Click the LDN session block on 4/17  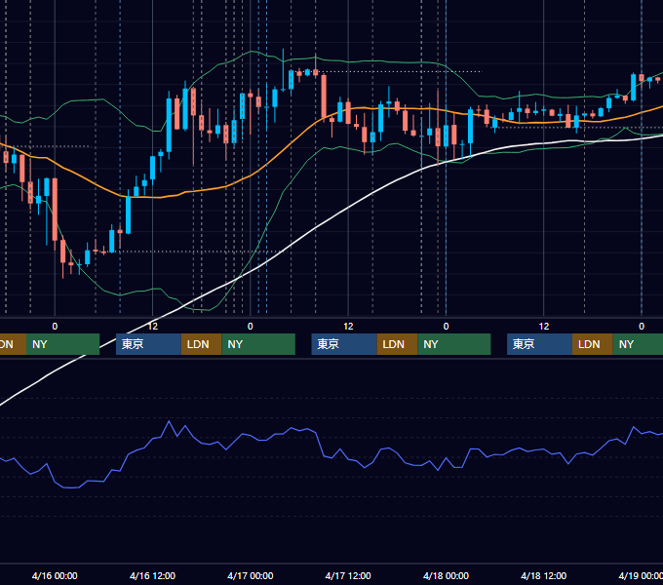pyautogui.click(x=397, y=344)
